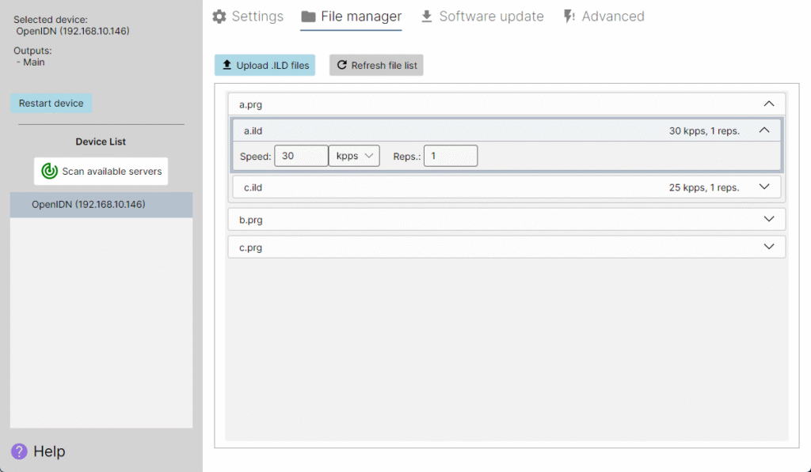
Task: Click the Software update download icon
Action: [427, 16]
